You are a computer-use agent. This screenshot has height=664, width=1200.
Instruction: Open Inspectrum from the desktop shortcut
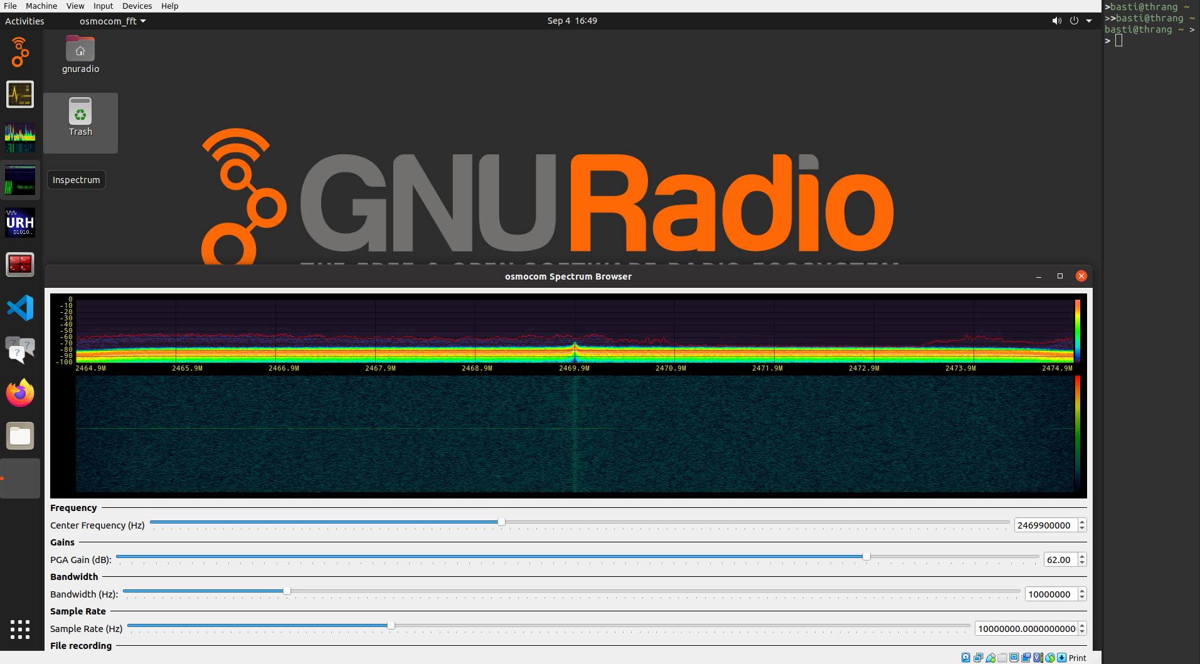pos(76,180)
